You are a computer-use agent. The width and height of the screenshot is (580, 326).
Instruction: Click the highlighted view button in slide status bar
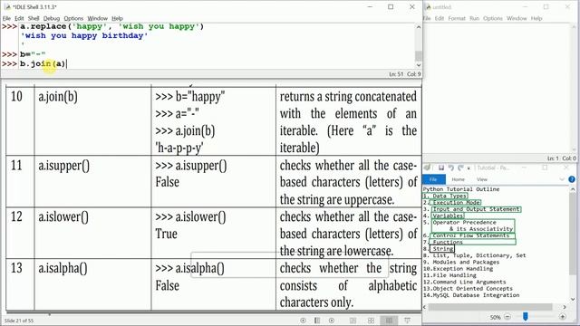click(x=389, y=321)
